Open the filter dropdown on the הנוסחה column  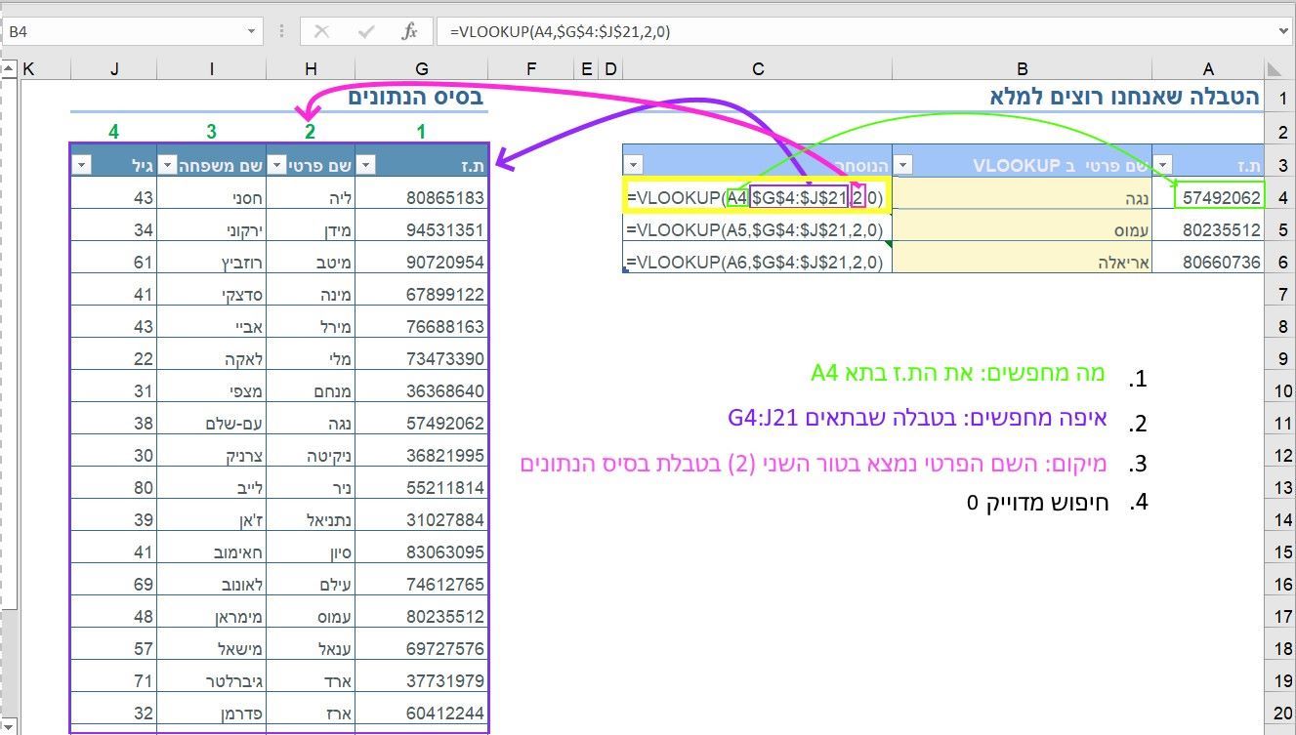(633, 163)
